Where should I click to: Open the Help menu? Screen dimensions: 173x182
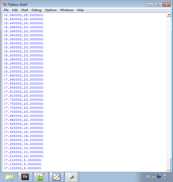point(80,10)
